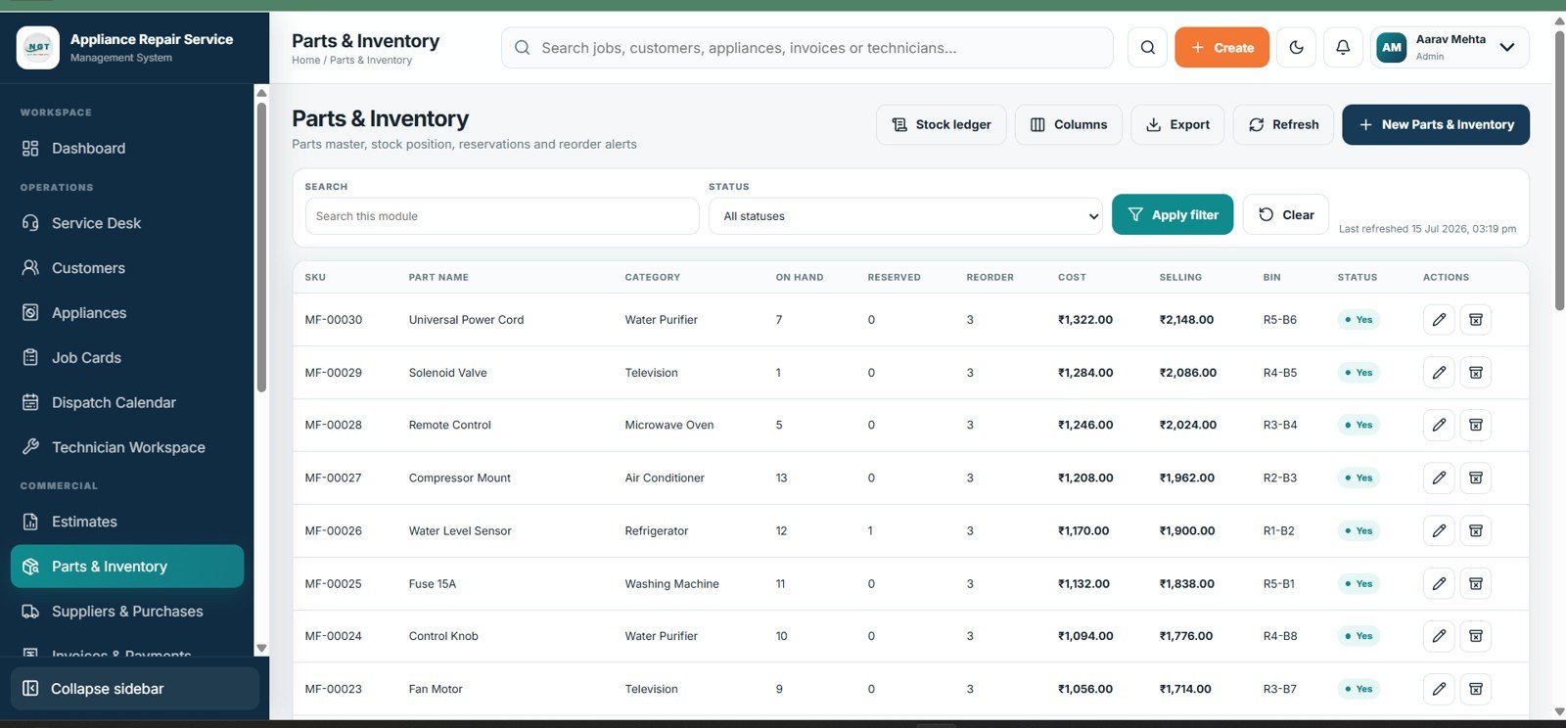The width and height of the screenshot is (1566, 728).
Task: Open notifications bell icon
Action: point(1343,47)
